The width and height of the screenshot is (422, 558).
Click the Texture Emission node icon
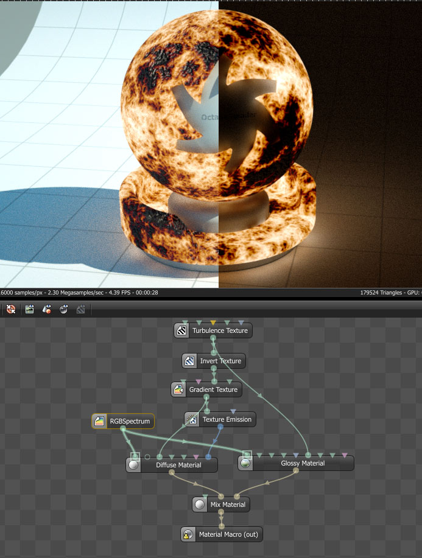[x=192, y=420]
